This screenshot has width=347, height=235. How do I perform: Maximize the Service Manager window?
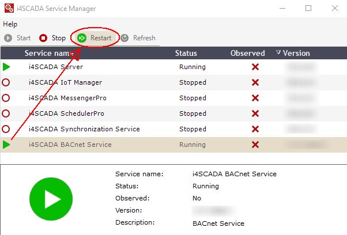pyautogui.click(x=308, y=8)
